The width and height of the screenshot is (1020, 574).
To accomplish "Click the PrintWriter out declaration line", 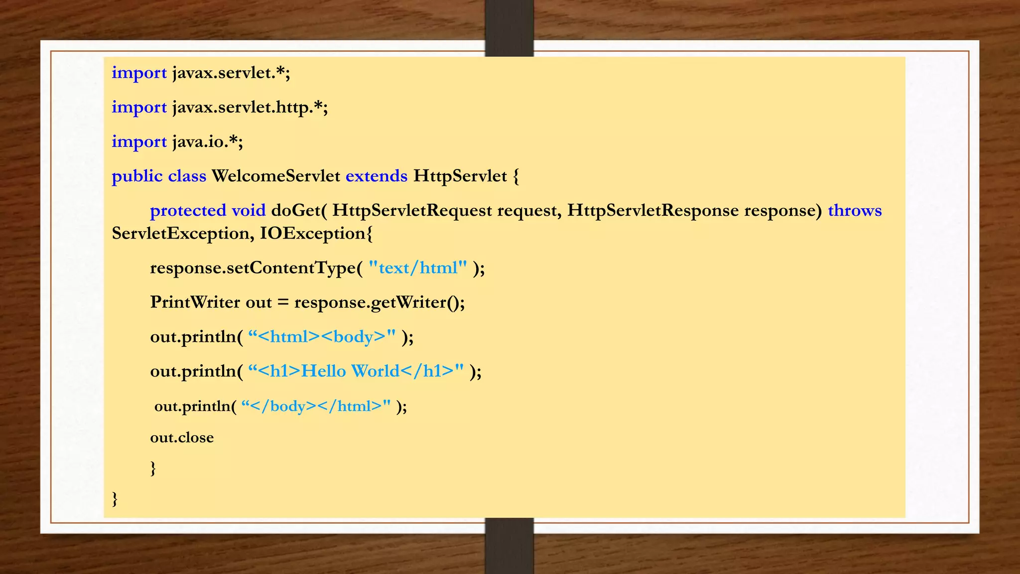I will tap(307, 302).
